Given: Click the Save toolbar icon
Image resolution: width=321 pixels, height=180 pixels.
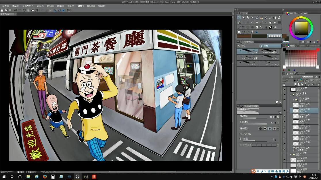Looking at the screenshot, I should click(10, 10).
